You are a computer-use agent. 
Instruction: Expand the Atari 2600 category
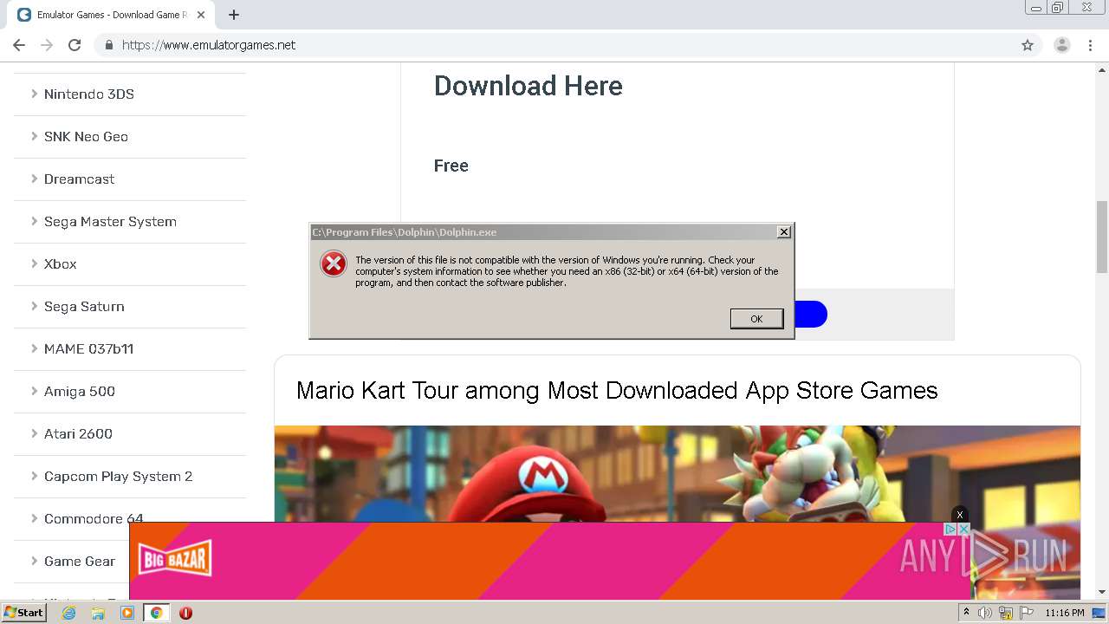(78, 434)
